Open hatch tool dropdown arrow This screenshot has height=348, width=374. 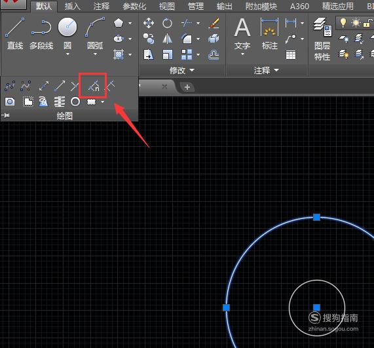(x=130, y=54)
